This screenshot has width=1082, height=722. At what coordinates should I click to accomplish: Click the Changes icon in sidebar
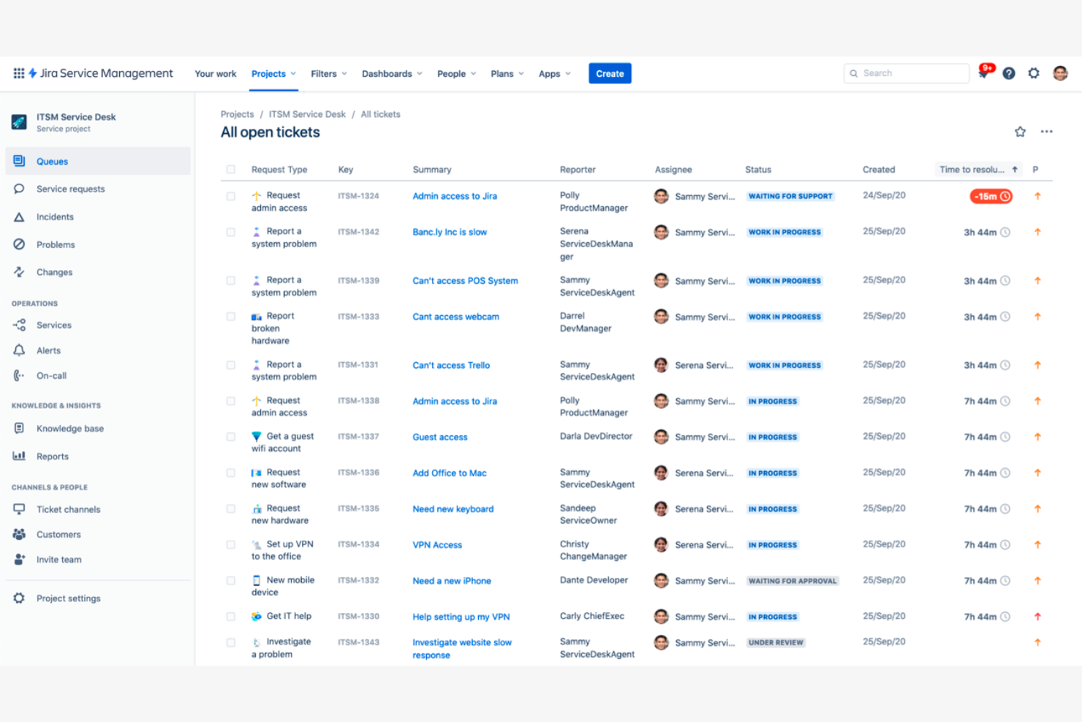pyautogui.click(x=19, y=271)
